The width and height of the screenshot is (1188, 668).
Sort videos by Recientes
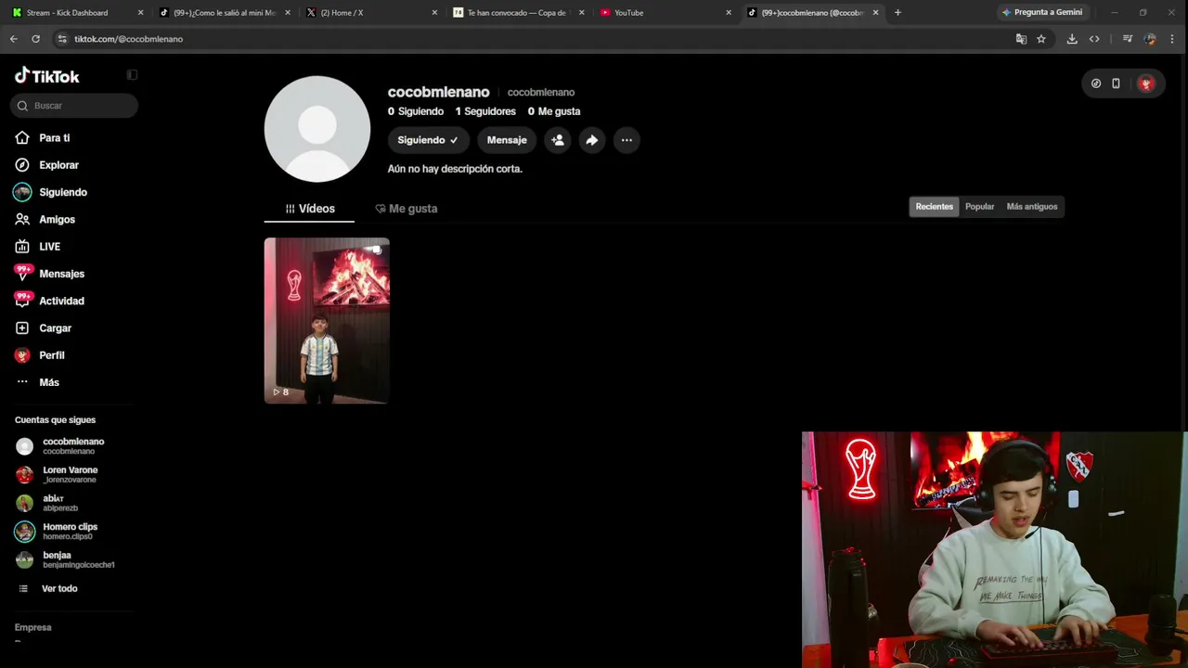pos(935,207)
